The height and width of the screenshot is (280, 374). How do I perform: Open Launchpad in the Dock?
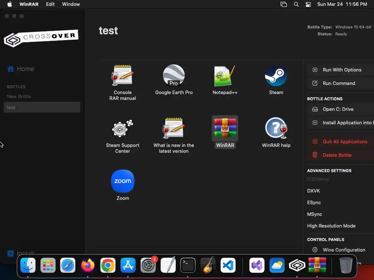tap(48, 265)
